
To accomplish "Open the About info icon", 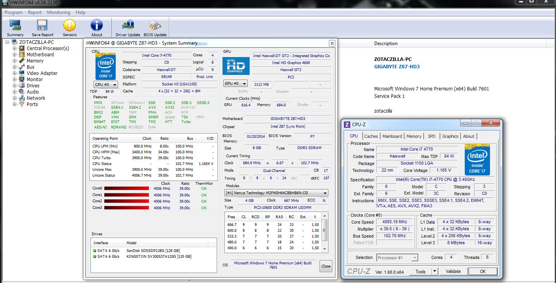I will [97, 28].
